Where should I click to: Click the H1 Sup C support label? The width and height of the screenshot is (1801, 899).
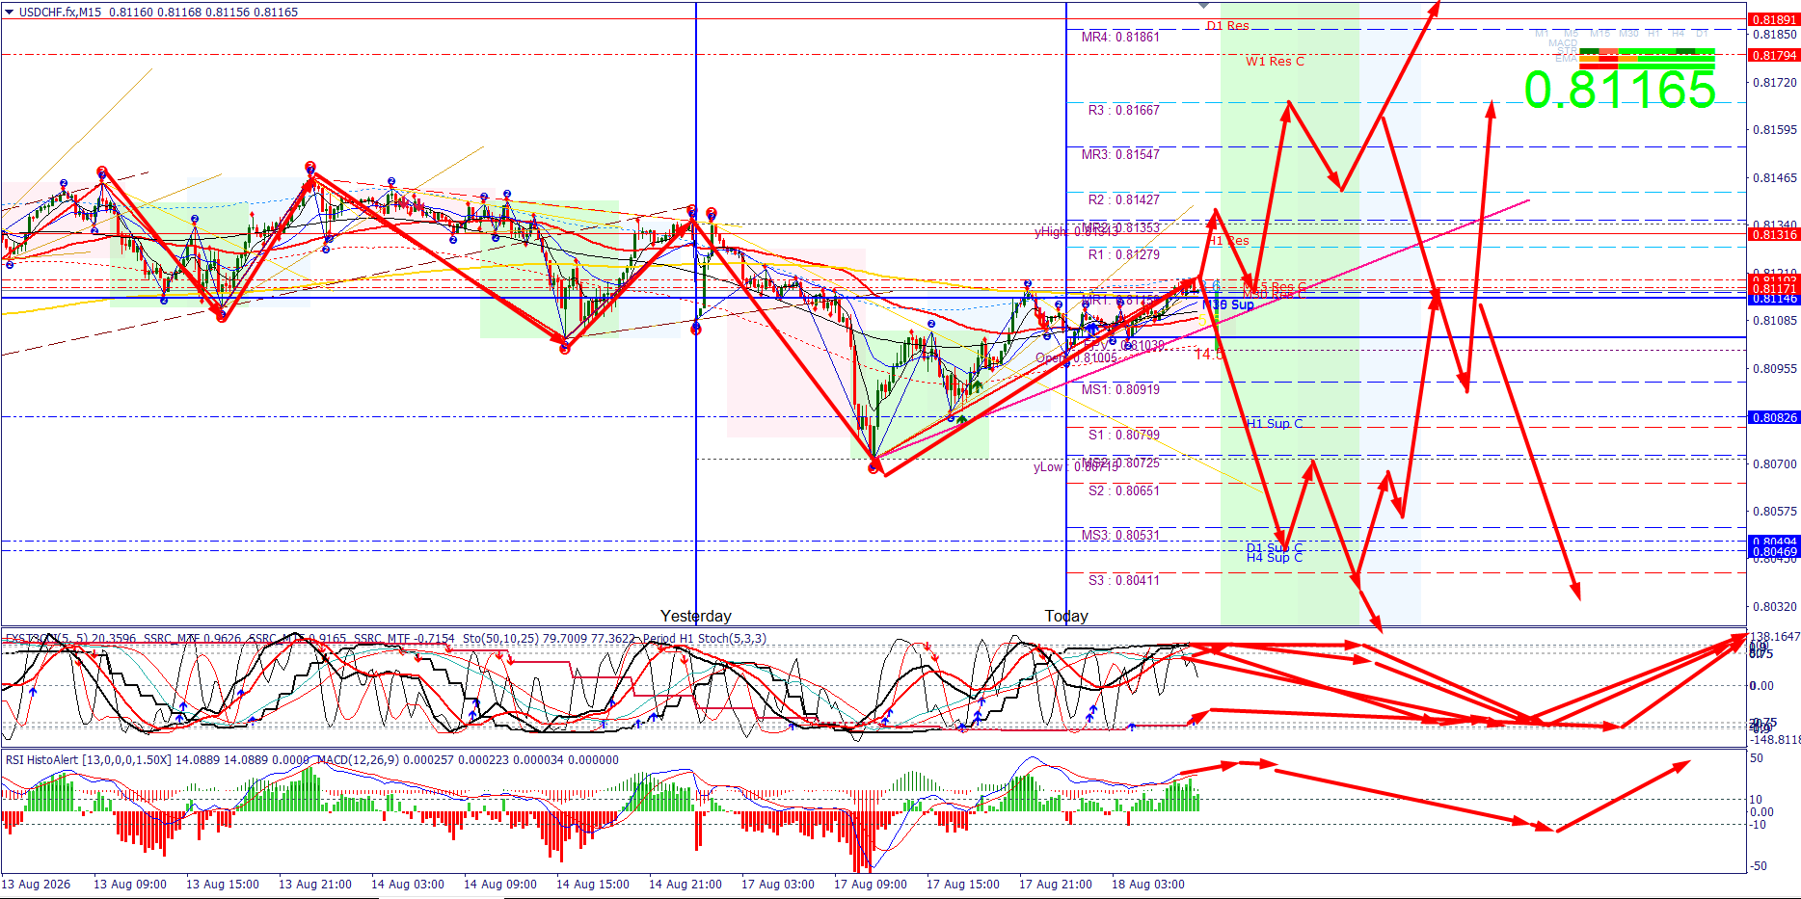click(x=1275, y=423)
